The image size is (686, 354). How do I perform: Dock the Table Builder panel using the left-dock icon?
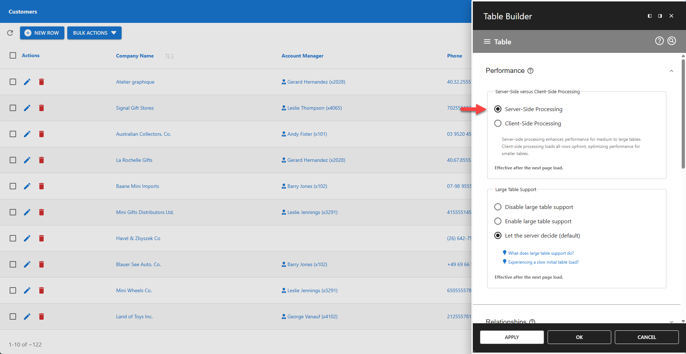tap(649, 16)
